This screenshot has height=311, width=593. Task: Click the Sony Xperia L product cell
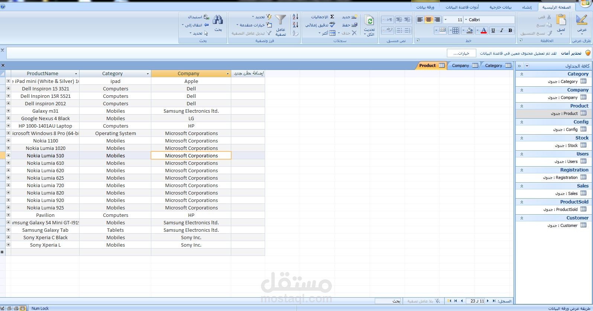coord(45,245)
